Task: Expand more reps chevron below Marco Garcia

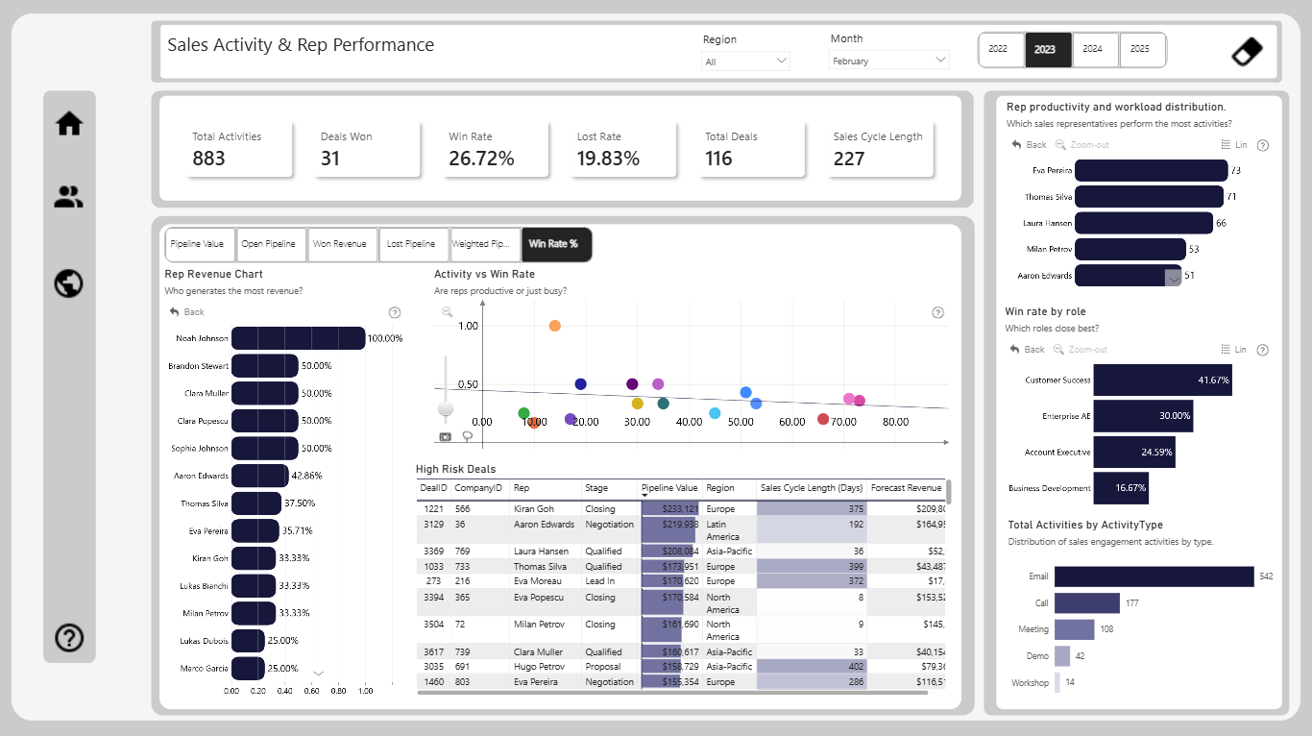Action: click(x=319, y=674)
